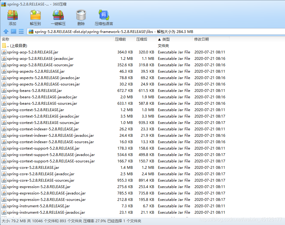
Task: Select spring-core-5.2.8.RELEASE-sources.jar
Action: (x=41, y=180)
